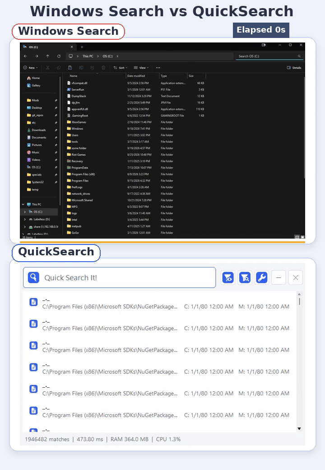Viewport: 325px width, 470px height.
Task: Close the OS (C:) Explorer tab
Action: click(x=71, y=47)
